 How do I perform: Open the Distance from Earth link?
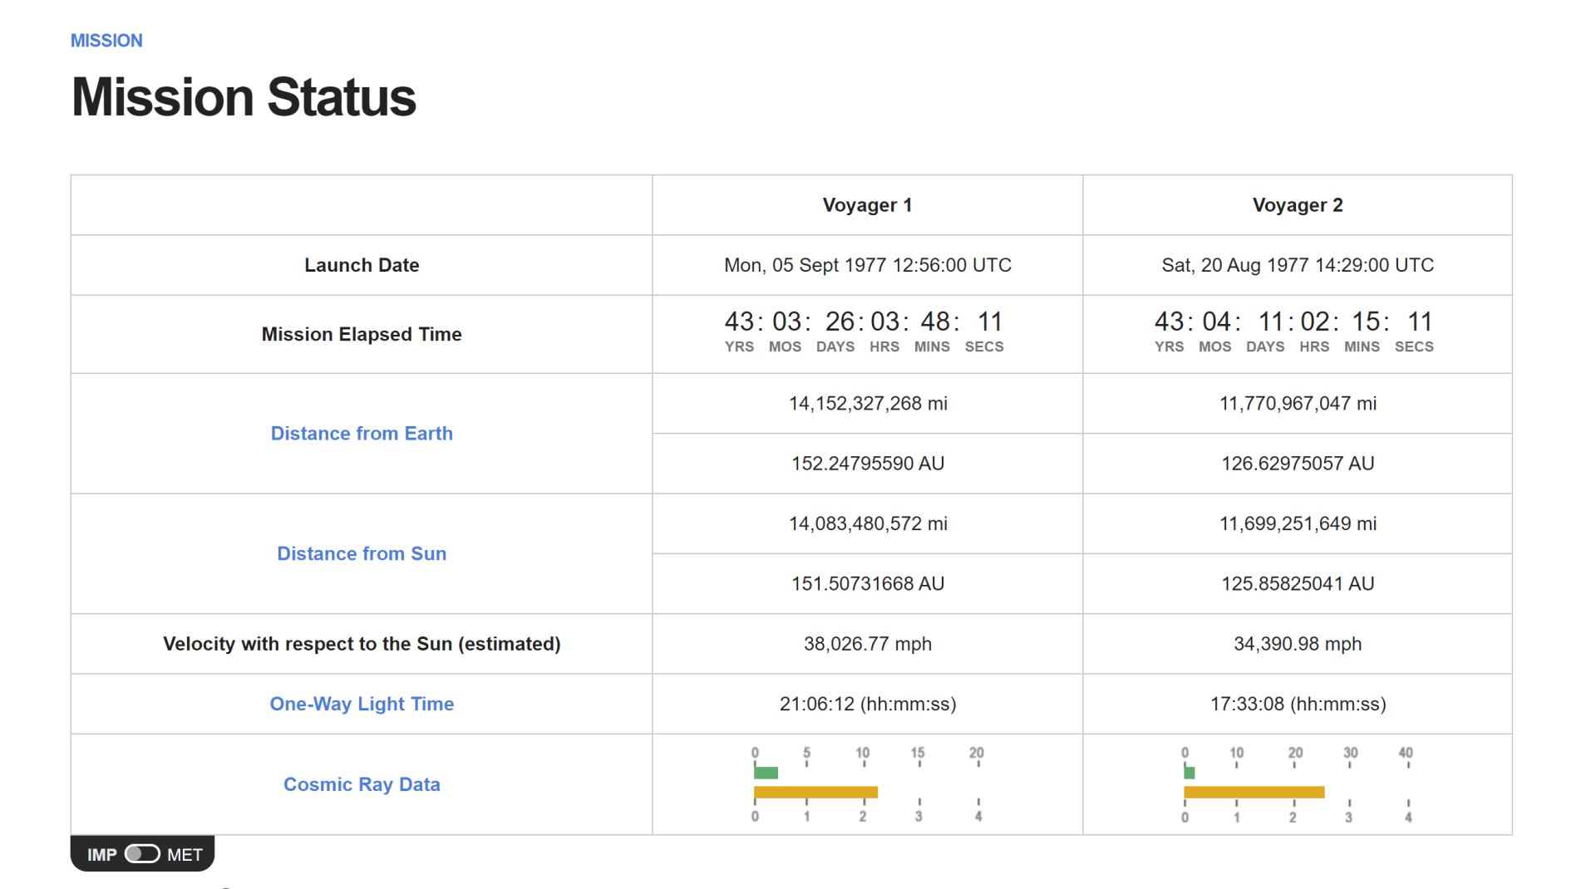pos(362,434)
